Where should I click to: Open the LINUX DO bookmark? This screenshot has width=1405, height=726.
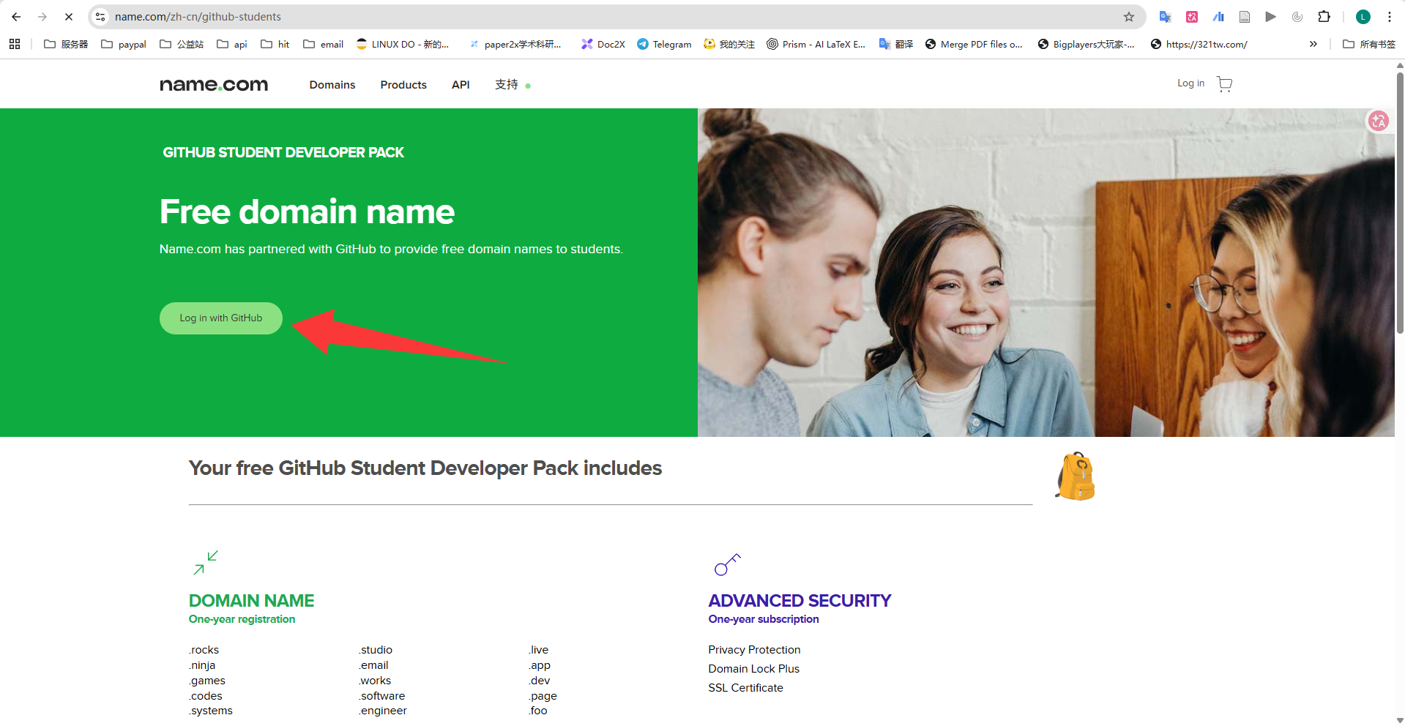click(x=403, y=44)
